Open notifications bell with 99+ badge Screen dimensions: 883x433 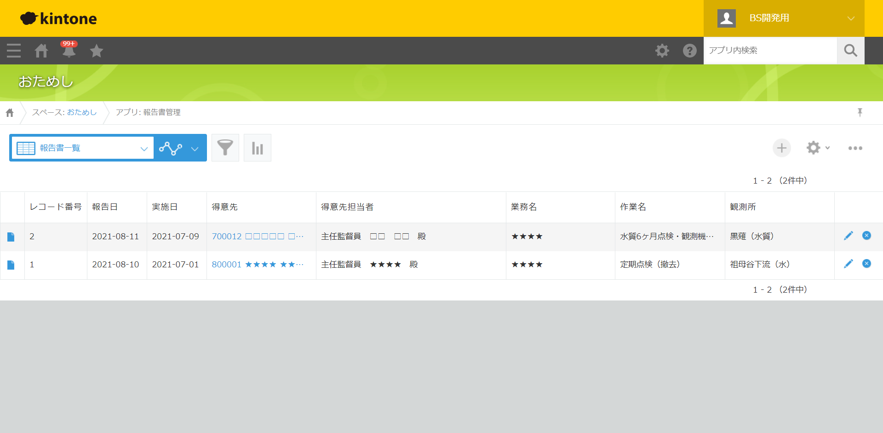pos(69,51)
